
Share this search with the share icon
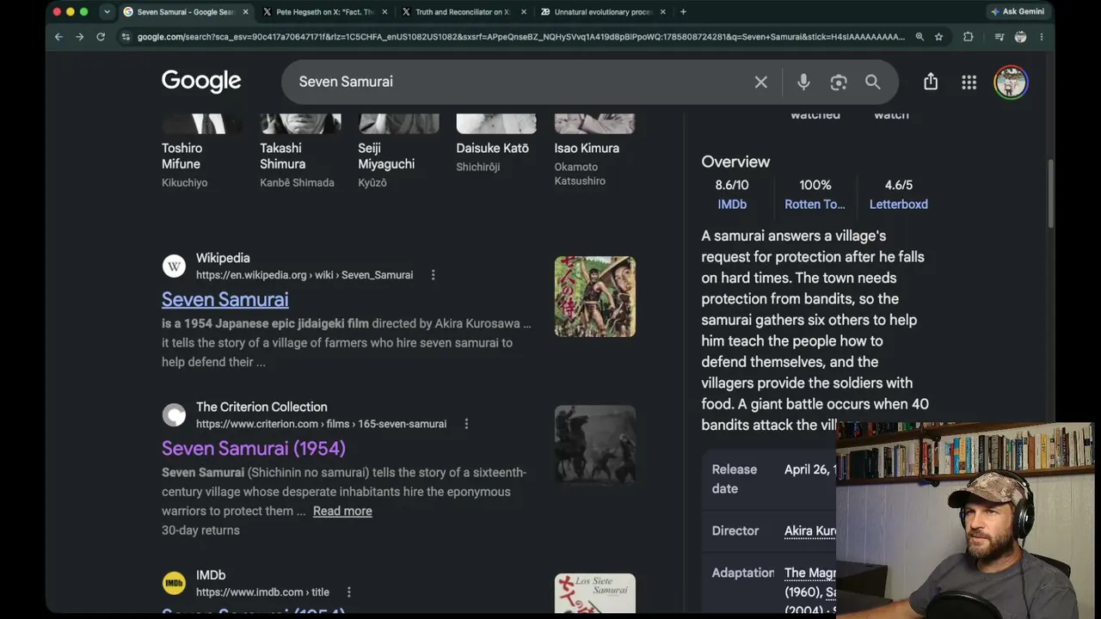pos(931,82)
